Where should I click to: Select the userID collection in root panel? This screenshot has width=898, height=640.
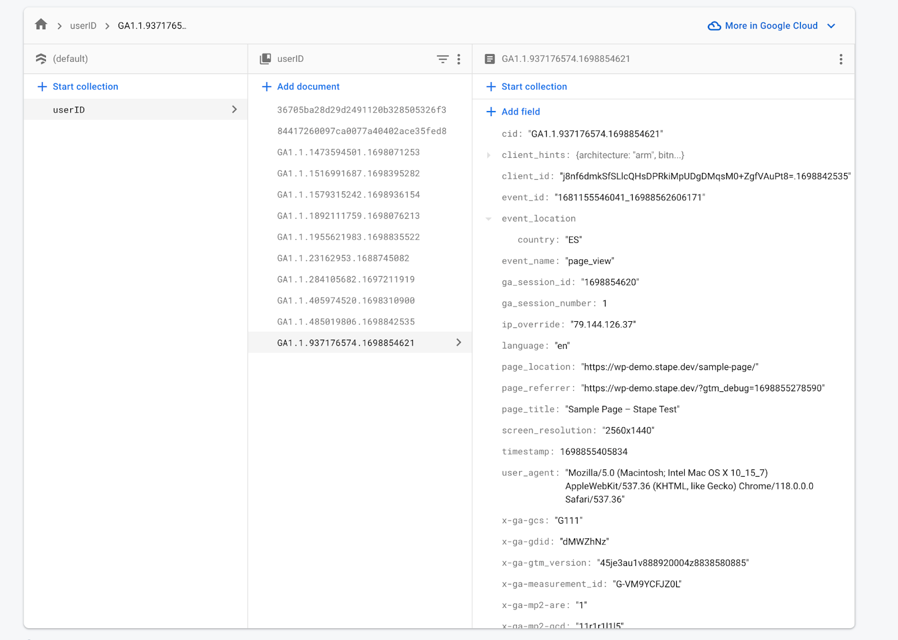[x=136, y=109]
